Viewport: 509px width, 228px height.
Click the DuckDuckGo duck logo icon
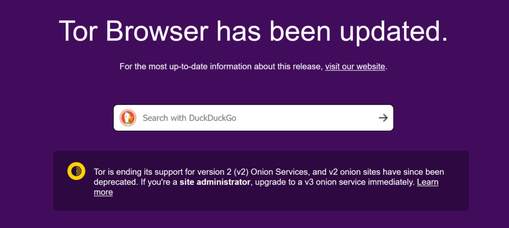tap(128, 118)
